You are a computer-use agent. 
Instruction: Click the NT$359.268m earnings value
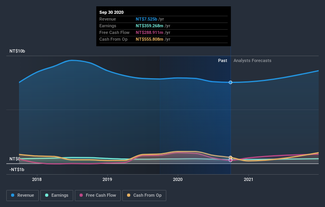[150, 26]
